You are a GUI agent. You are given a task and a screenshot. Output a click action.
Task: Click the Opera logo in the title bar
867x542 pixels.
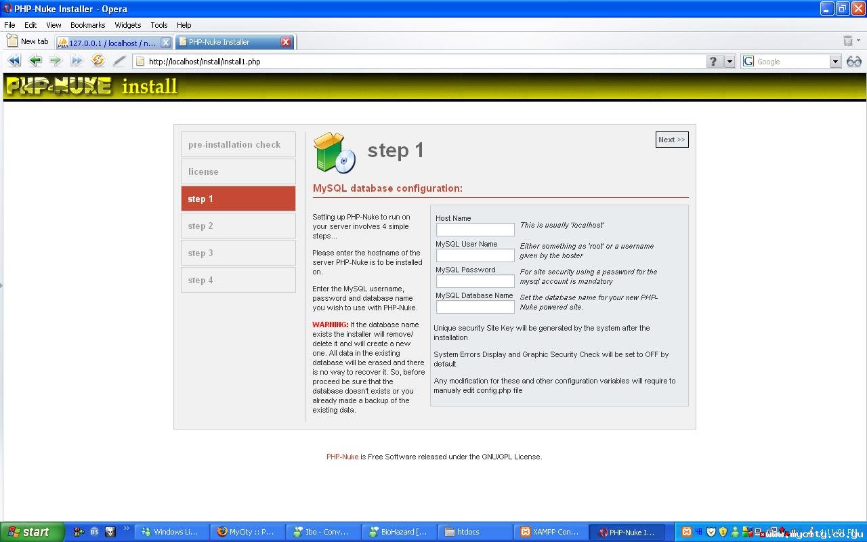(8, 9)
